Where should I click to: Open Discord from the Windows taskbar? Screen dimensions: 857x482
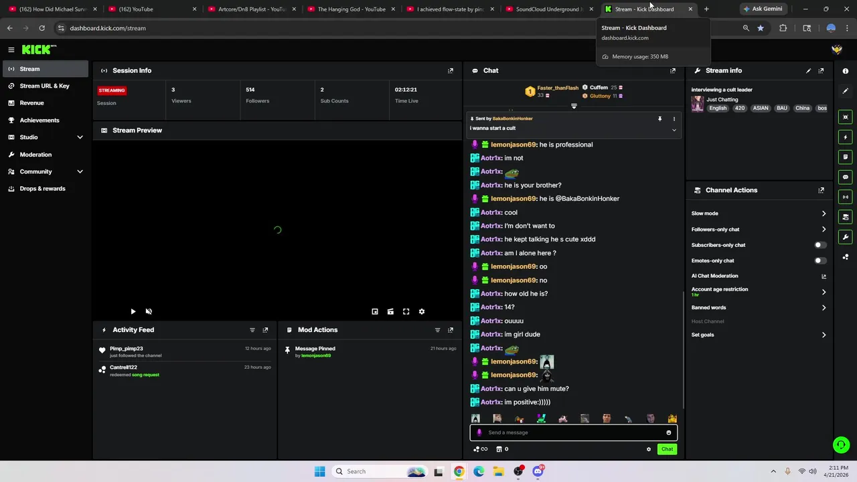point(538,471)
